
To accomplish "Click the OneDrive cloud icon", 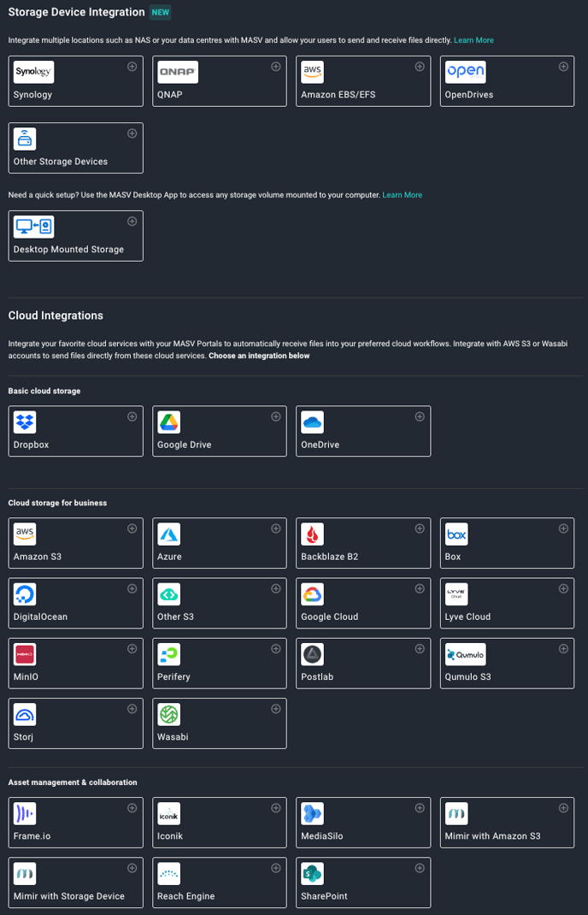I will pos(313,422).
